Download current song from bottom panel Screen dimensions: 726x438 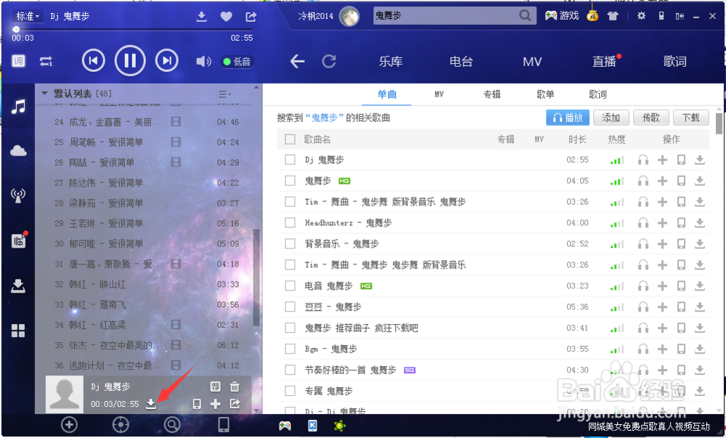151,404
